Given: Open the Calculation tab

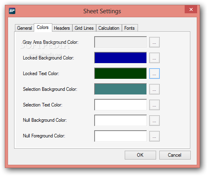Looking at the screenshot, I should click(109, 28).
